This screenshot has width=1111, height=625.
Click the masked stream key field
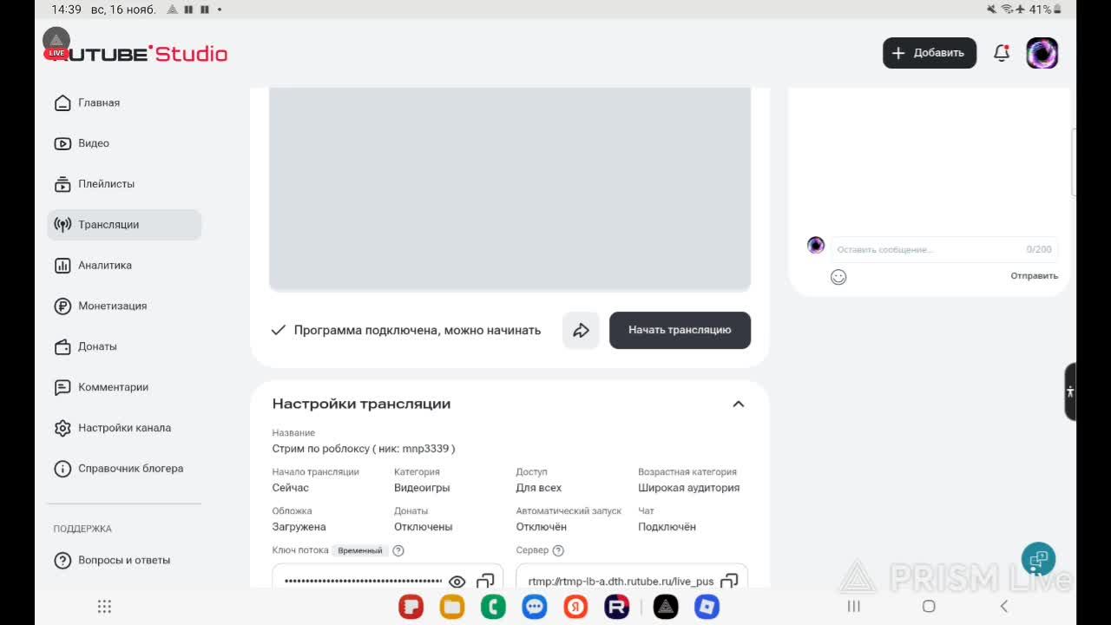363,582
